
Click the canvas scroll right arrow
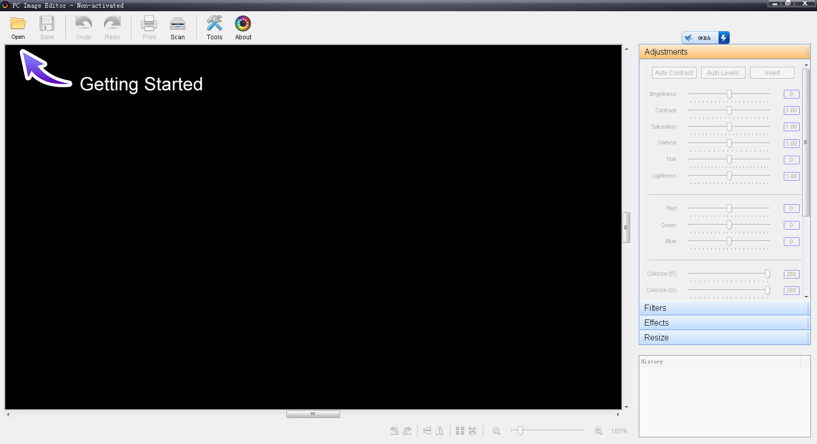point(618,414)
